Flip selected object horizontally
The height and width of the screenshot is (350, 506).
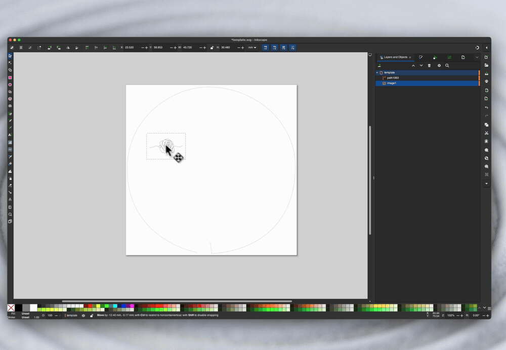(x=68, y=48)
